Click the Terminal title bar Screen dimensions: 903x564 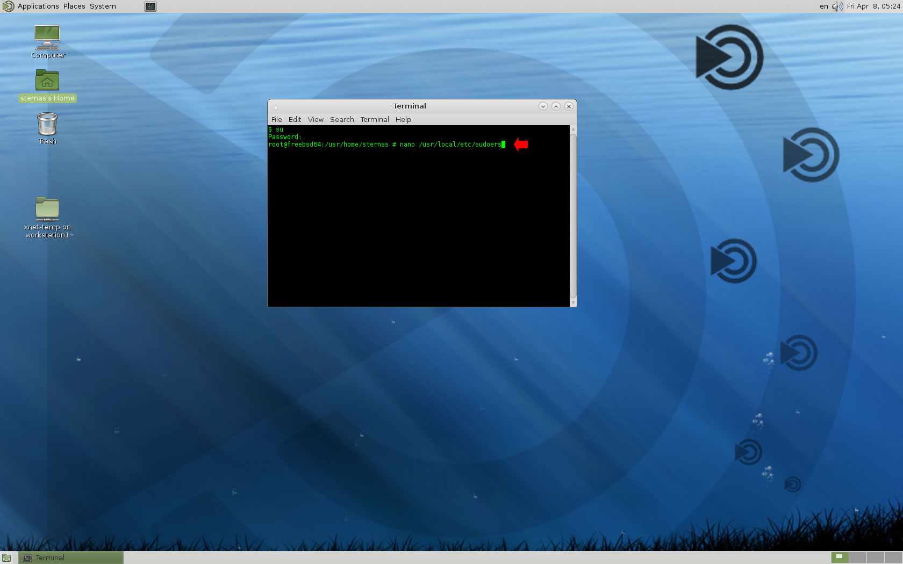point(410,106)
